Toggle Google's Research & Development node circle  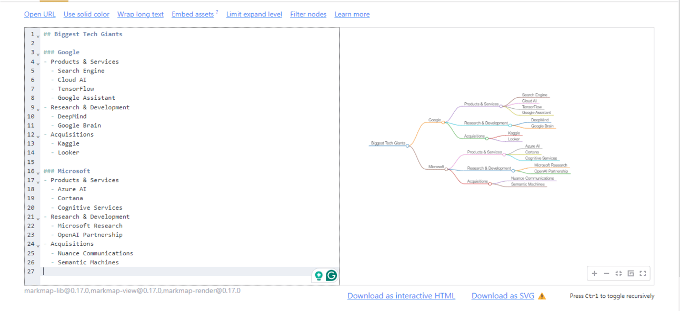point(511,125)
